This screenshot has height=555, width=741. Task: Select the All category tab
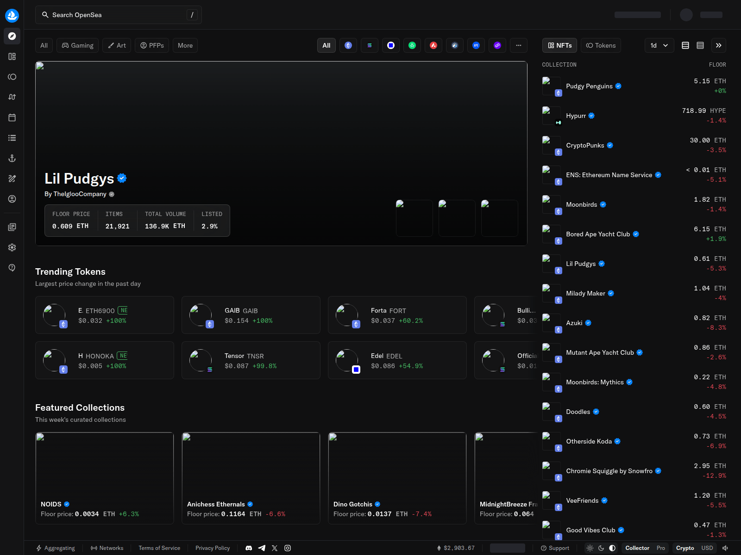coord(44,45)
